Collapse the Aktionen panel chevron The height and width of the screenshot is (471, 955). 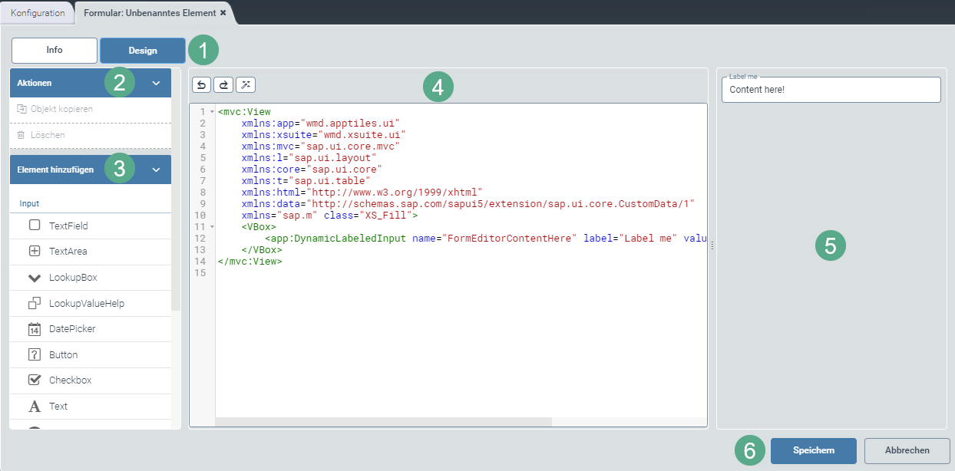(156, 82)
